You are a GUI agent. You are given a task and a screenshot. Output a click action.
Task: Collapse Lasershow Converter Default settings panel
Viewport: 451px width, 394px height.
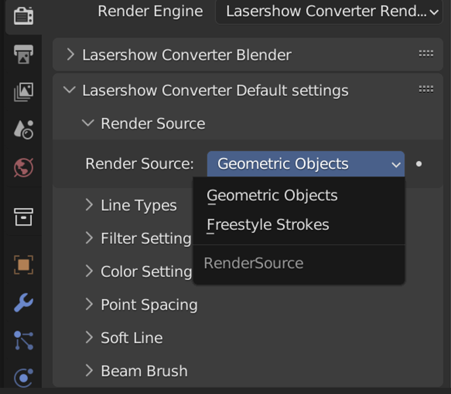point(215,90)
